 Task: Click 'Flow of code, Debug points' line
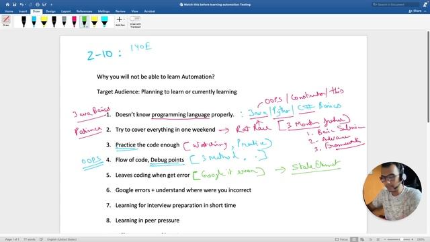coord(149,160)
